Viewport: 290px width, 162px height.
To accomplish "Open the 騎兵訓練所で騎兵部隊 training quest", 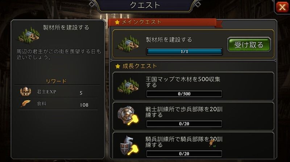I will point(193,145).
